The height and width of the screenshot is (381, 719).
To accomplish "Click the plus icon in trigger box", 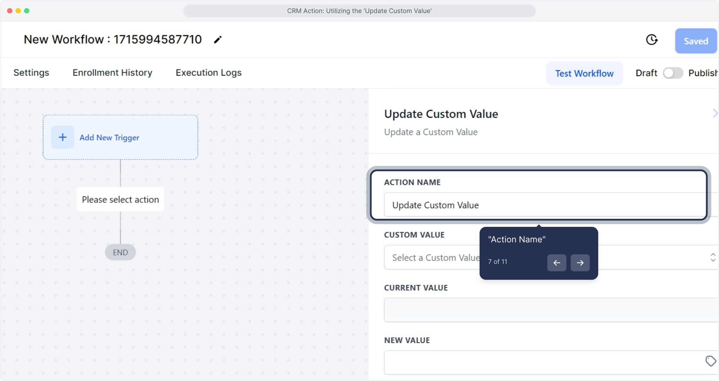I will click(x=63, y=137).
